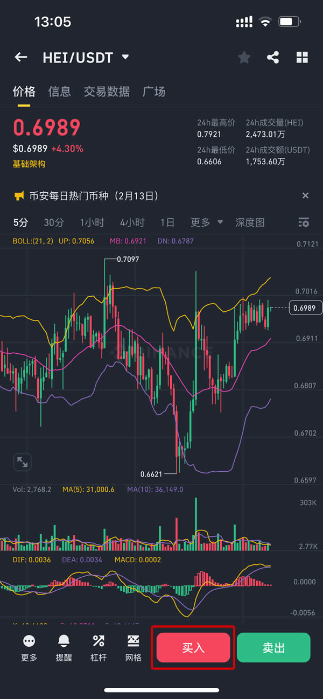Add HEI/USDT to favorites with star
Viewport: 323px width, 699px height.
(244, 58)
